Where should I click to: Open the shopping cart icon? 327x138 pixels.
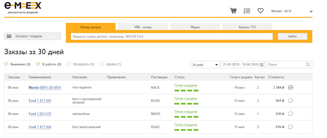(233, 11)
